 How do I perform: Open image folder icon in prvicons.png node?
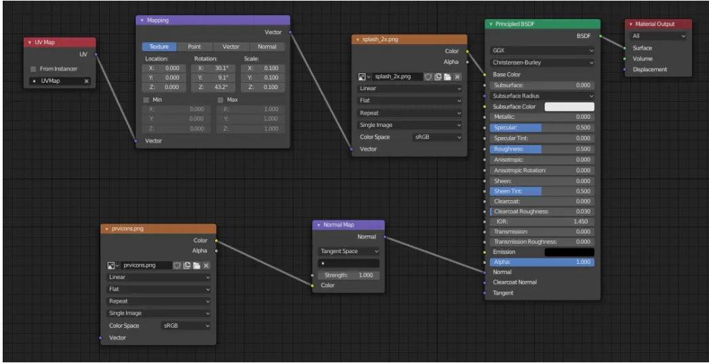[196, 265]
